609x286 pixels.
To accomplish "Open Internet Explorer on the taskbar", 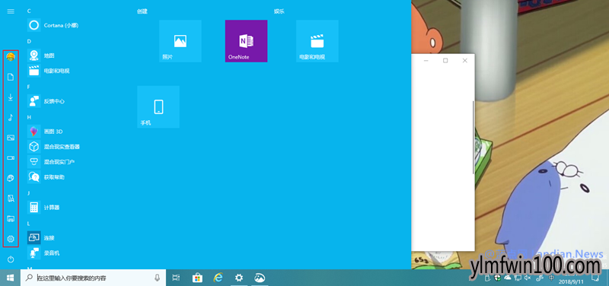I will tap(218, 278).
